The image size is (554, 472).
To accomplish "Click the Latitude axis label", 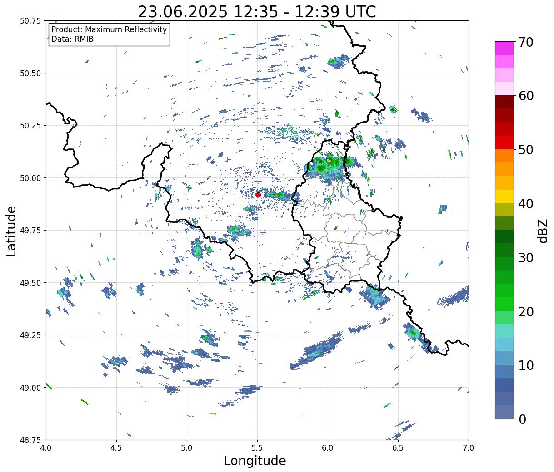I will [x=11, y=231].
